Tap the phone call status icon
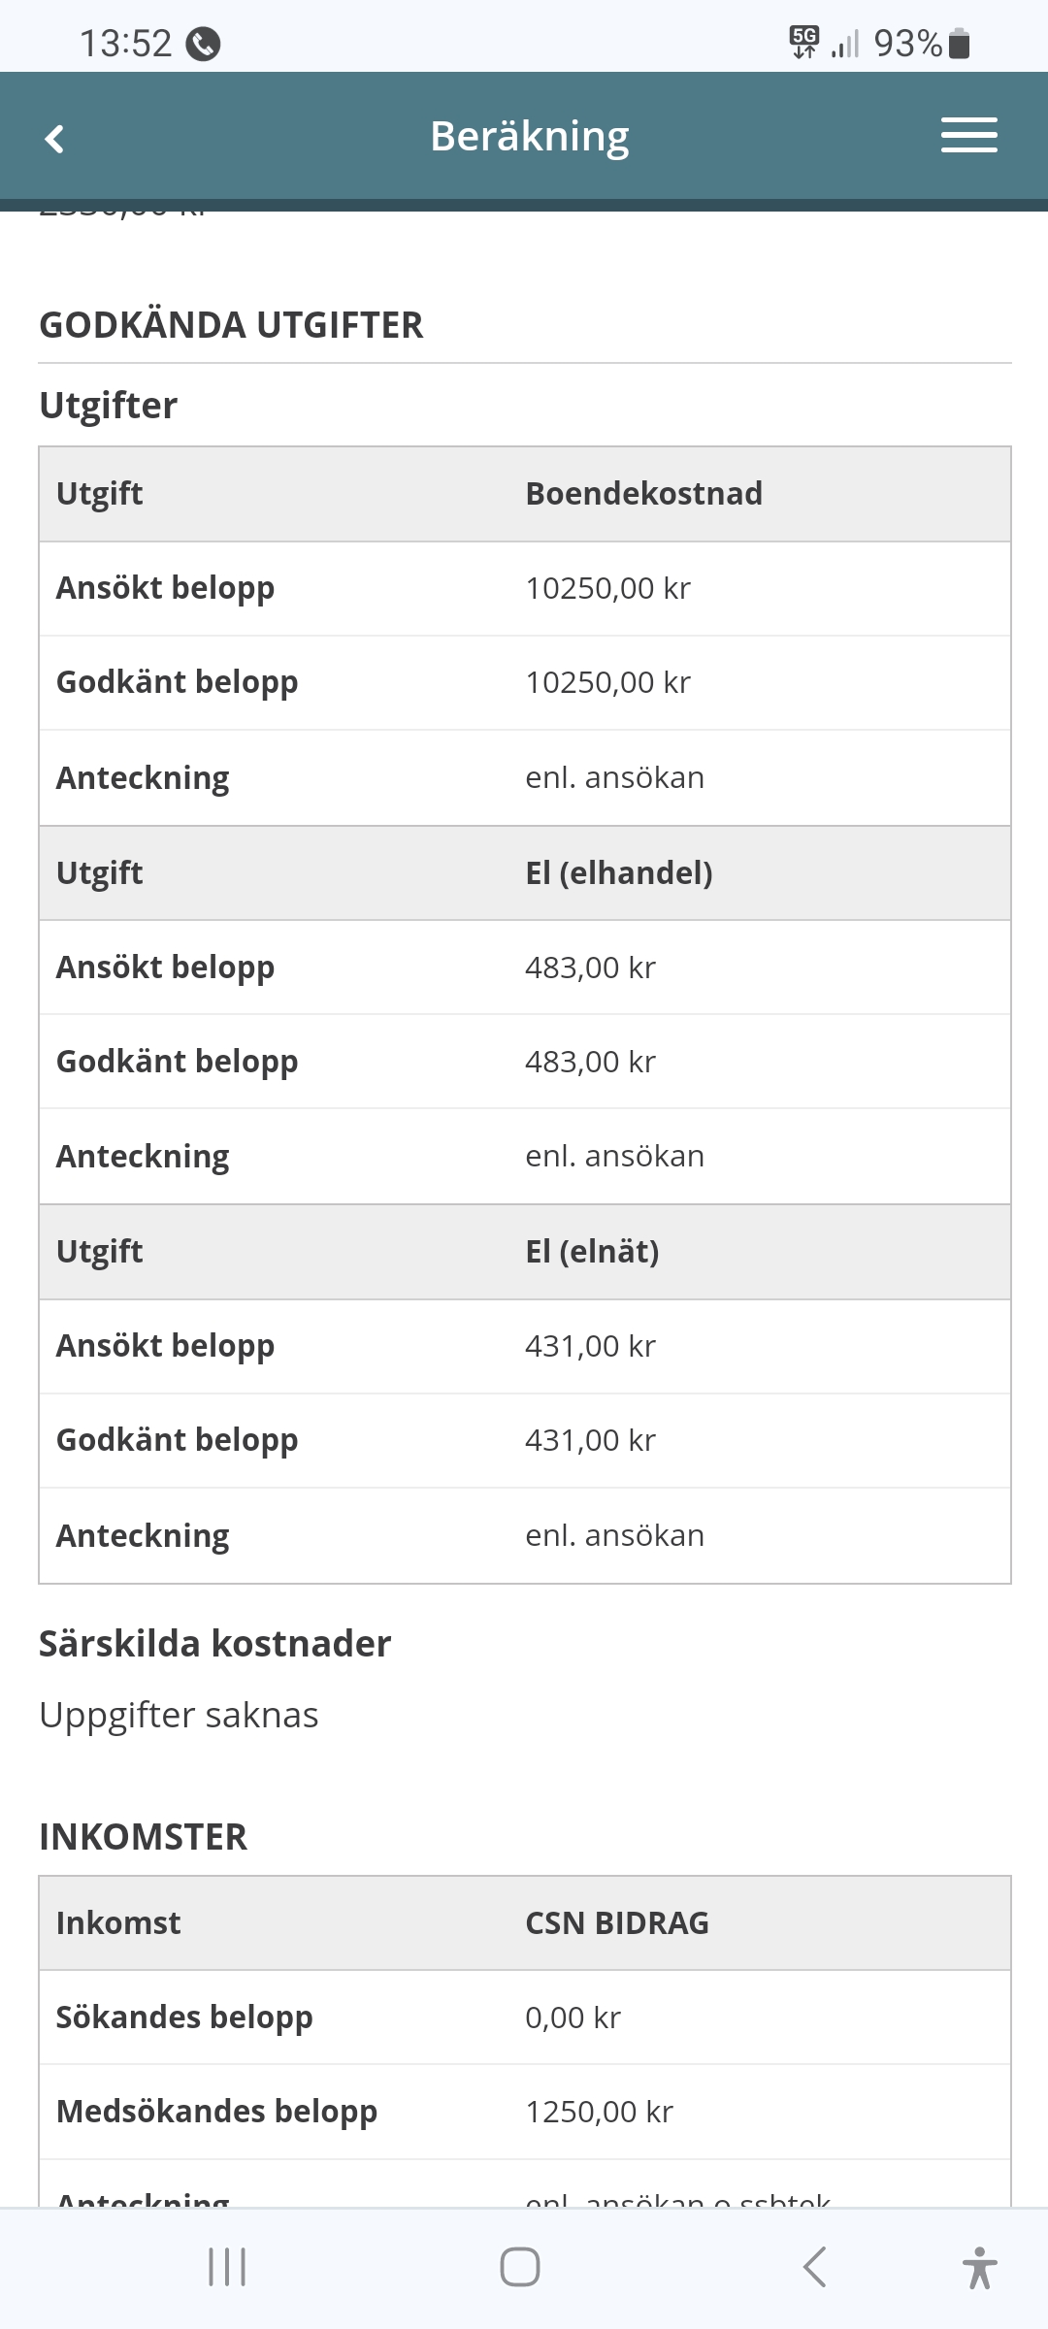1048x2329 pixels. click(203, 44)
